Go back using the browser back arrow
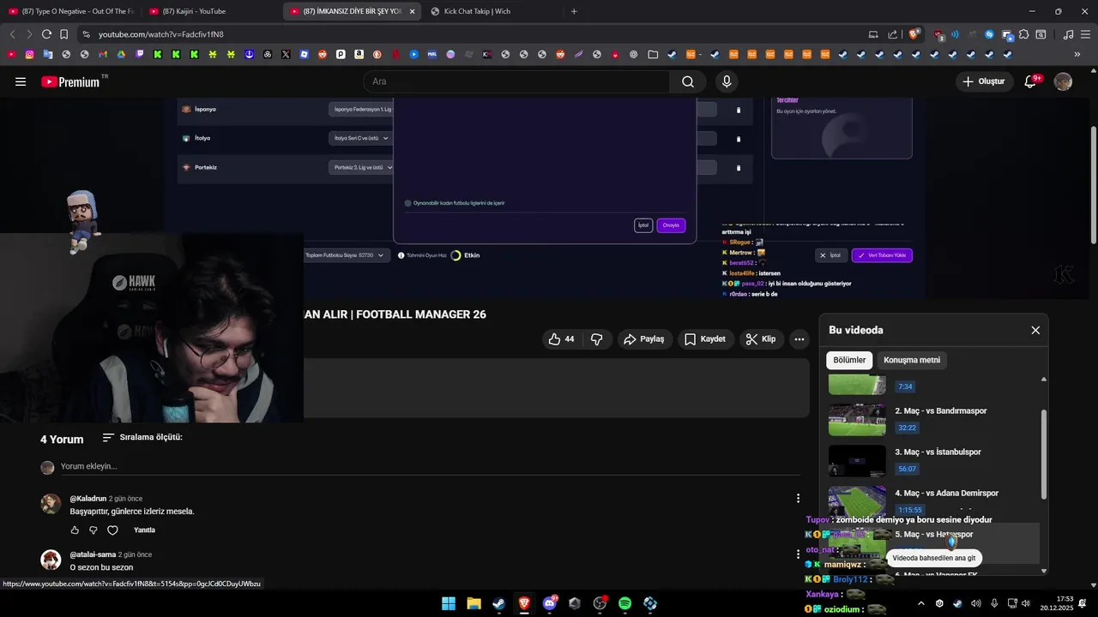 [12, 34]
